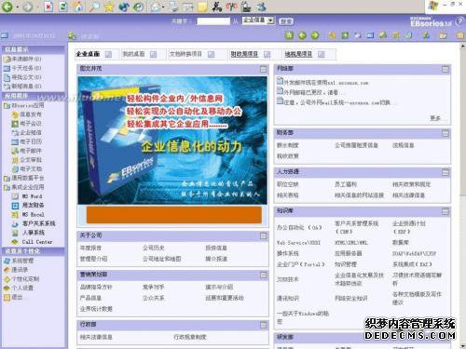Image resolution: width=466 pixels, height=349 pixels.
Task: Click the EBseries product banner image
Action: point(172,141)
